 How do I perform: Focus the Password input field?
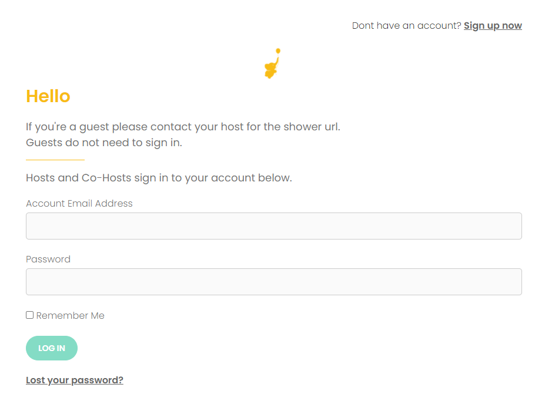274,282
